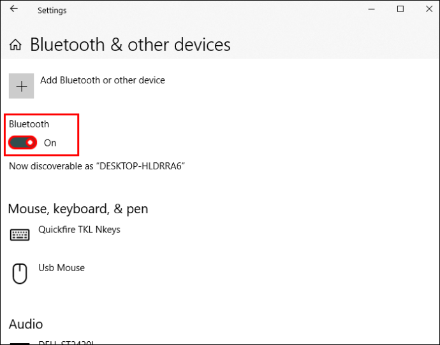Click the "Bluetooth & other devices" heading
The image size is (440, 345).
[130, 45]
